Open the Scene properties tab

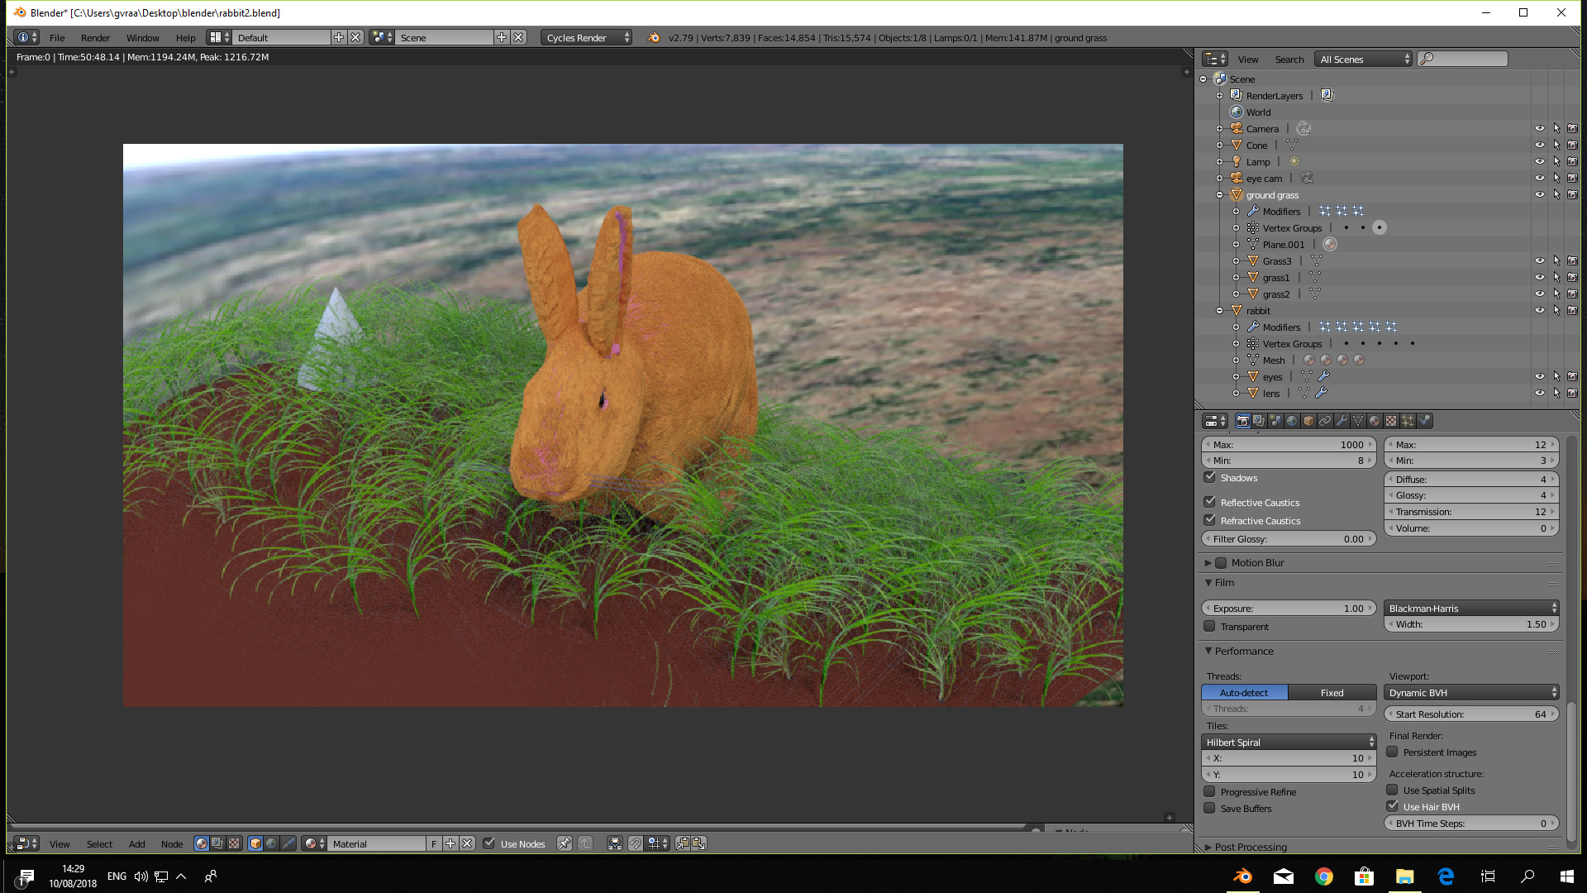coord(1275,421)
